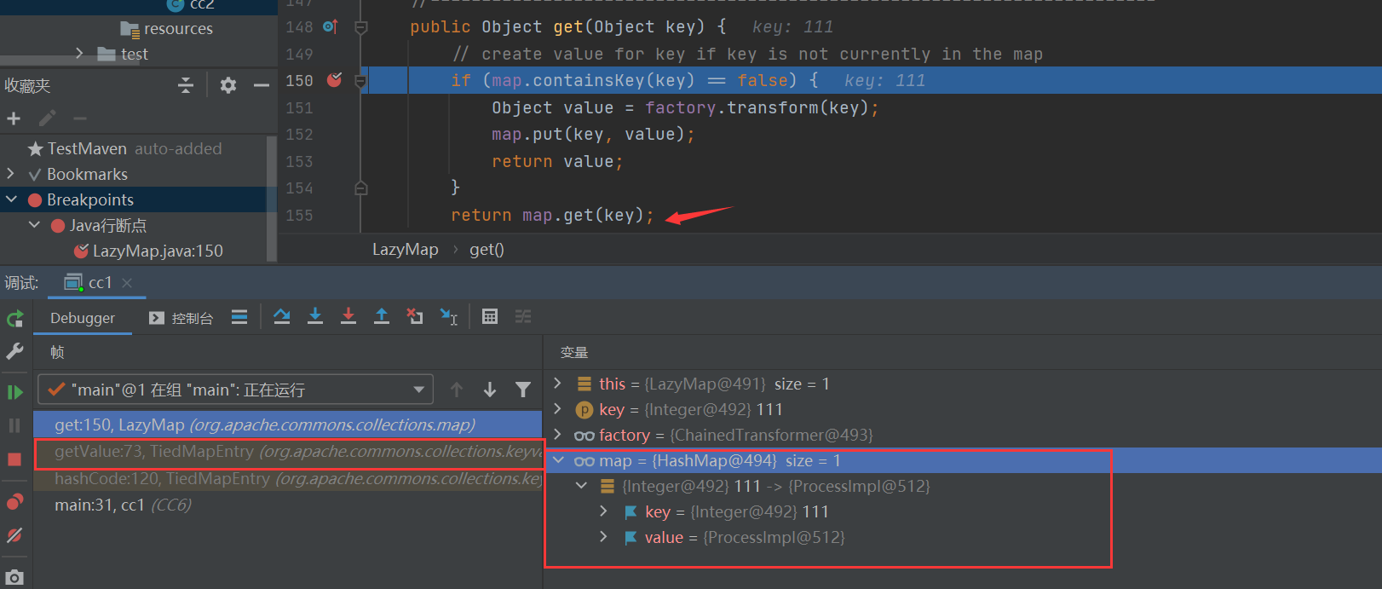Select frame hashCode:120, TiedMapEntry
This screenshot has width=1382, height=589.
coord(288,479)
